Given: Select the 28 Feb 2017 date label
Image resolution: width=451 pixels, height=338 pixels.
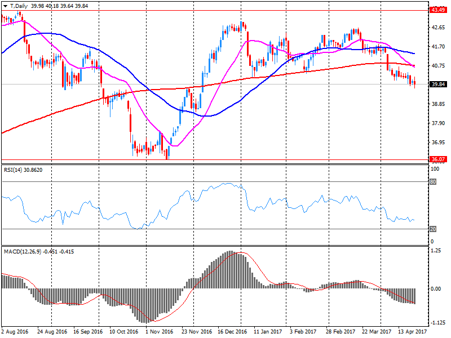Looking at the screenshot, I should coord(341,331).
